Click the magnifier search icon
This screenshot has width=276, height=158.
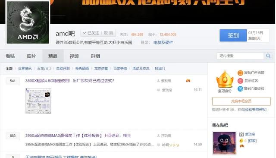point(268,56)
